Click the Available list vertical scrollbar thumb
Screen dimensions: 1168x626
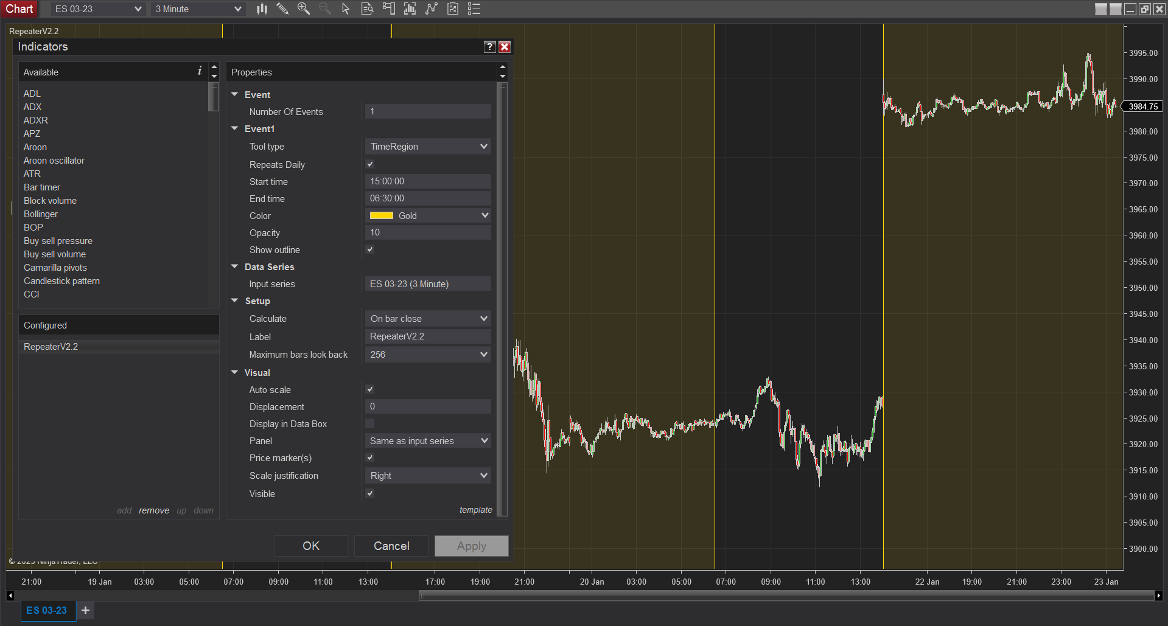tap(213, 97)
